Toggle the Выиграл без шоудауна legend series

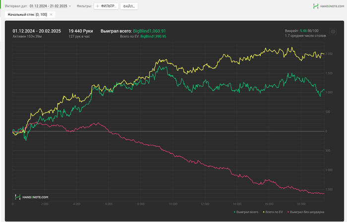tap(306, 212)
